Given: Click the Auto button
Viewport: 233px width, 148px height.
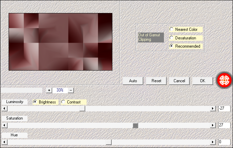Looking at the screenshot, I should coord(133,81).
